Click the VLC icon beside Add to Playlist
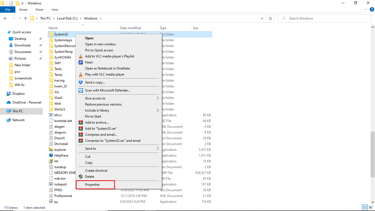Screen dimensions: 375x211 80,56
